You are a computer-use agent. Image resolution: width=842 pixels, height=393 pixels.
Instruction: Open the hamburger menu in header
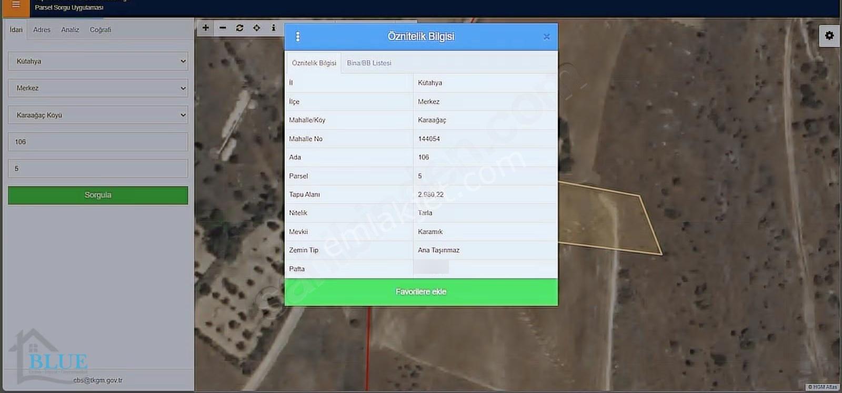click(16, 5)
